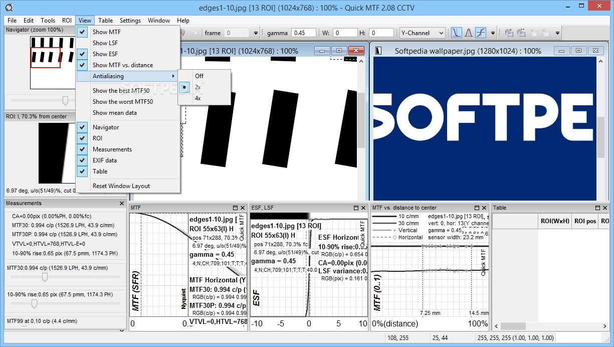The height and width of the screenshot is (347, 614).
Task: Click the H: height input field
Action: point(381,33)
